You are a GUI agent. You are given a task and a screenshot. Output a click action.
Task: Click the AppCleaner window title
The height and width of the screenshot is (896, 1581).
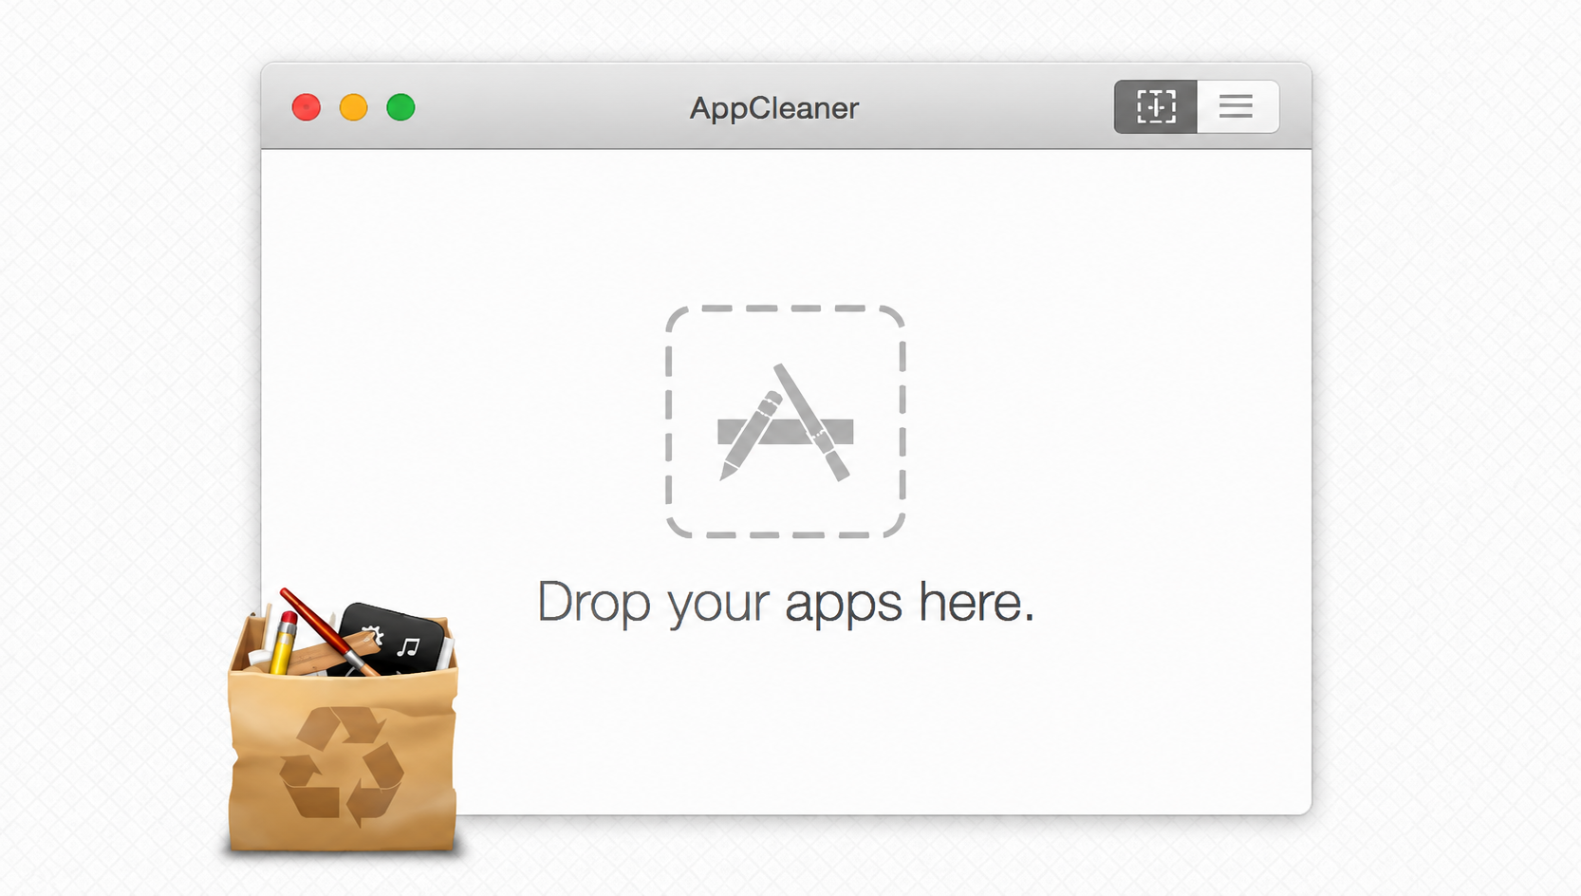[774, 108]
